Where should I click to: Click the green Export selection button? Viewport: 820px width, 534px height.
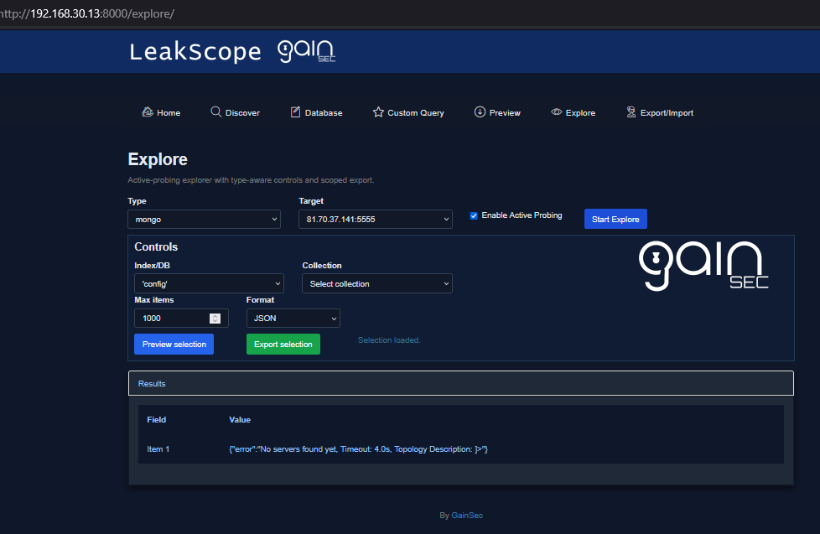[283, 345]
